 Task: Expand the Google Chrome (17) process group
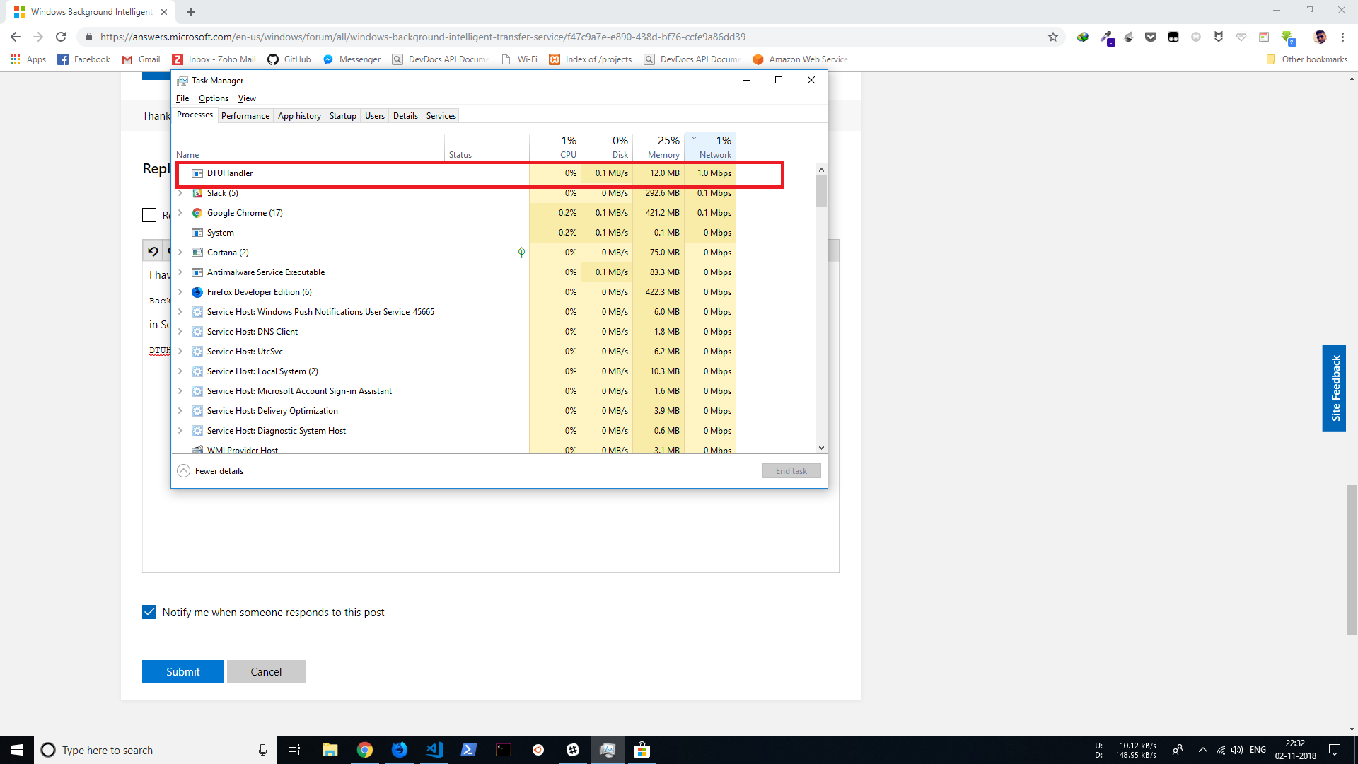(x=180, y=213)
